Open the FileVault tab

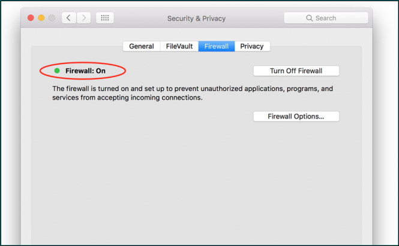coord(180,46)
